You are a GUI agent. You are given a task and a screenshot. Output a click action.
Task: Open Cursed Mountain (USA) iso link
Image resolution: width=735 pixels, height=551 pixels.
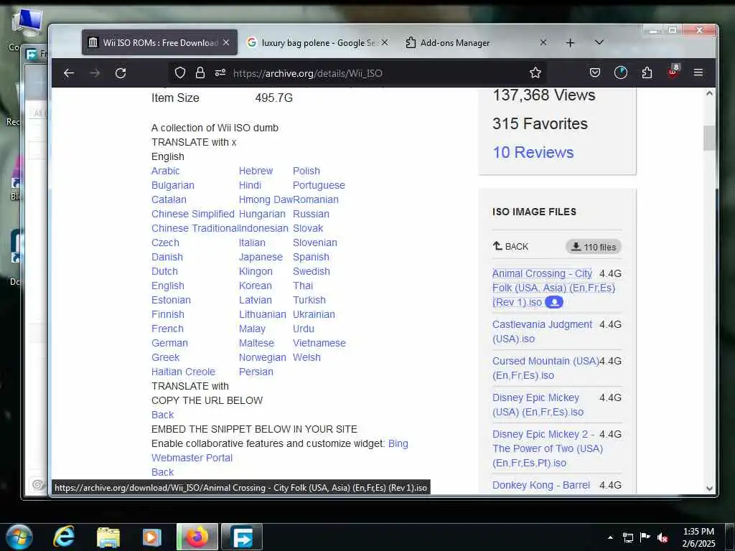click(546, 368)
